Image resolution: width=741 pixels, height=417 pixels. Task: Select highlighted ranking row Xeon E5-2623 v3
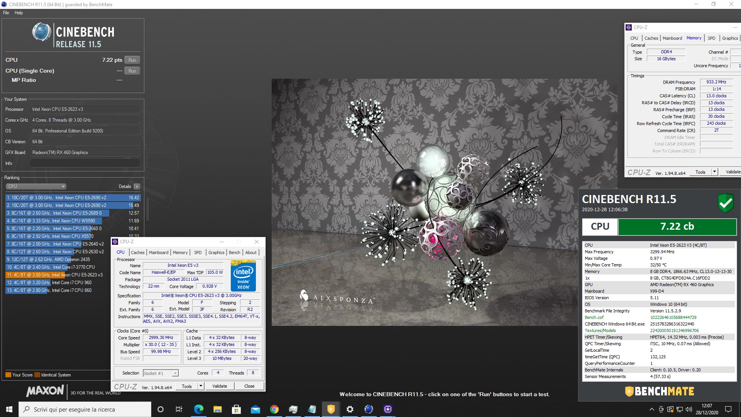[x=58, y=275]
